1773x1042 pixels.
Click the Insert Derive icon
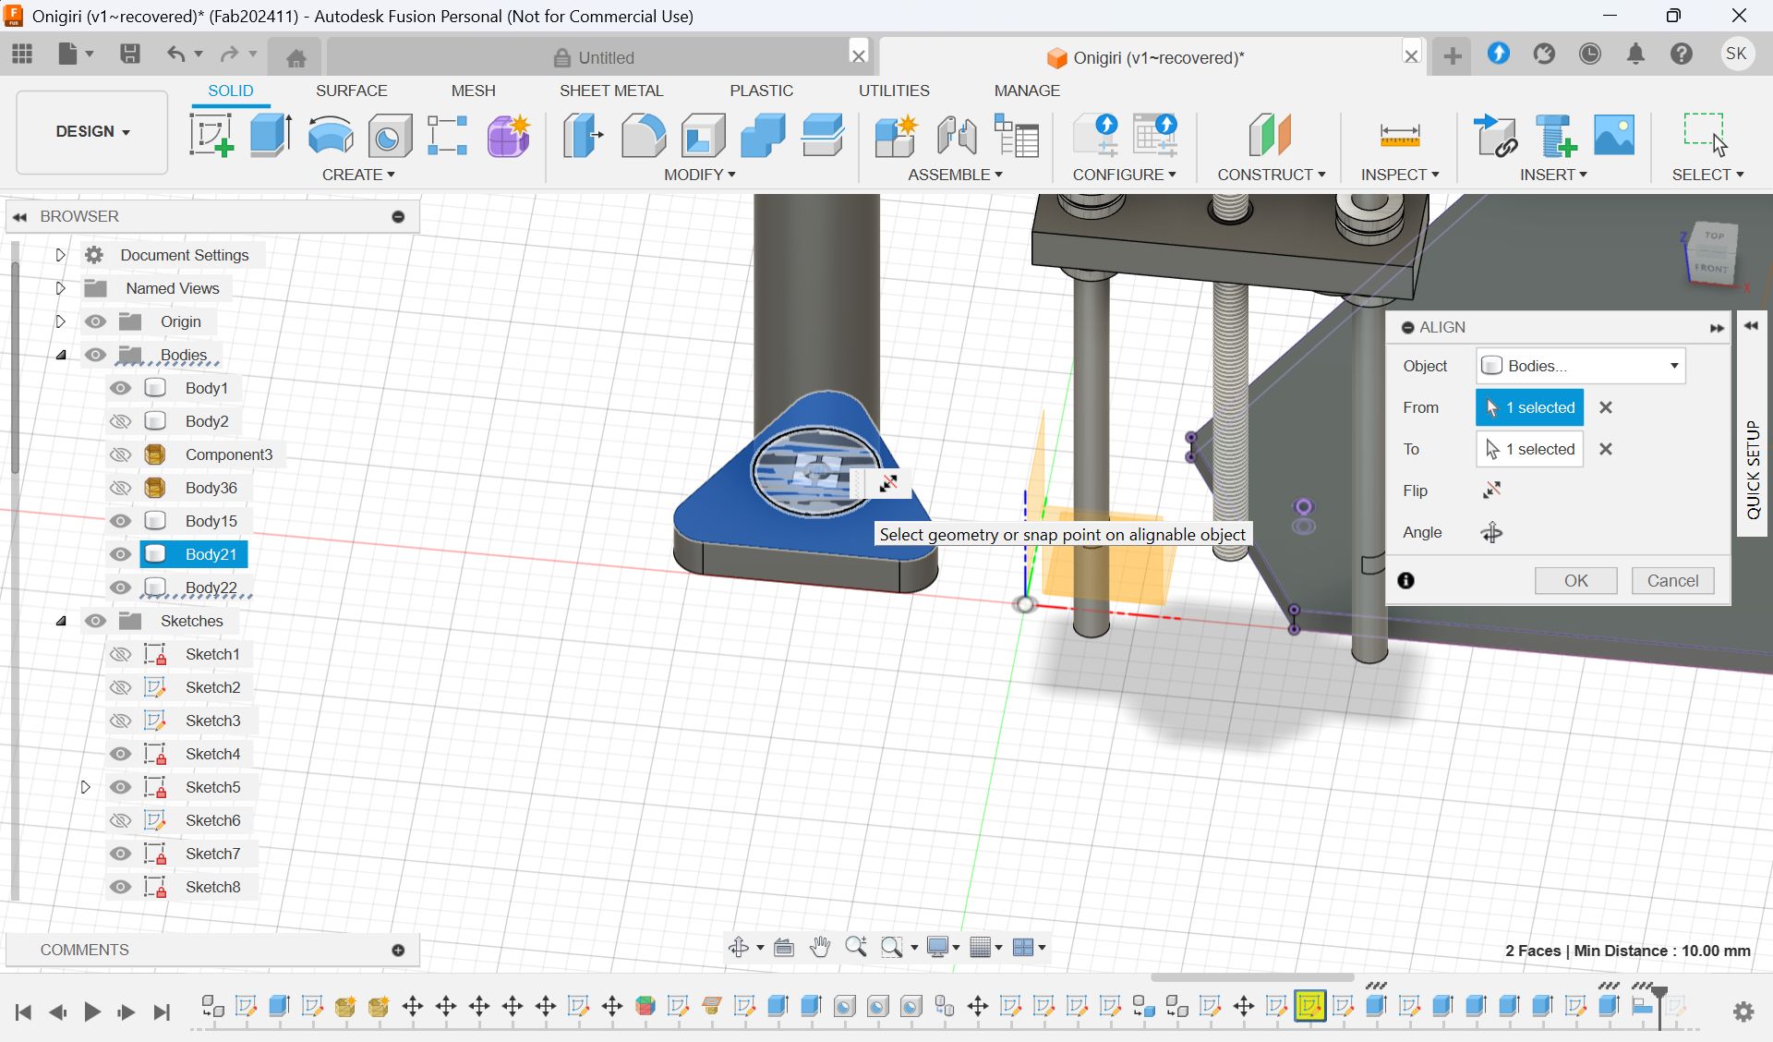1496,135
